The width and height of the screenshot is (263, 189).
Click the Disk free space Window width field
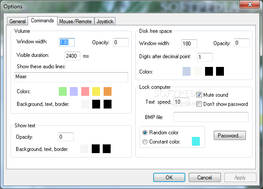tap(189, 44)
